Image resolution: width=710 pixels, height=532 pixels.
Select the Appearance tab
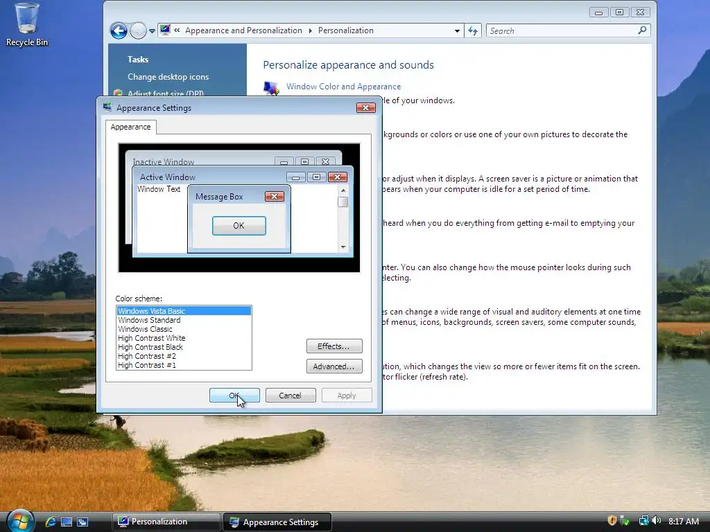pos(130,127)
